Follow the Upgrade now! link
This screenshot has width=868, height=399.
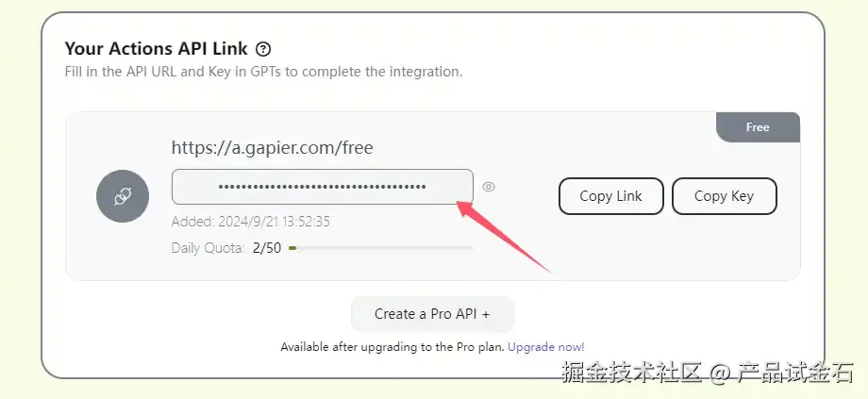click(546, 347)
